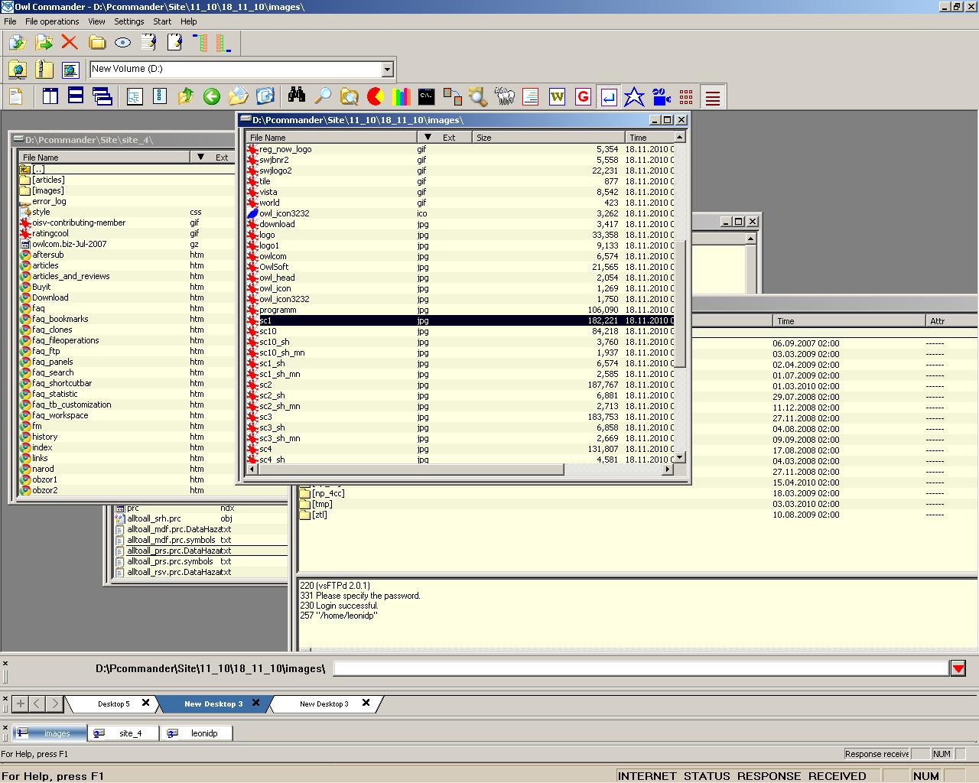Click the red pie chart statistics icon

(x=375, y=96)
